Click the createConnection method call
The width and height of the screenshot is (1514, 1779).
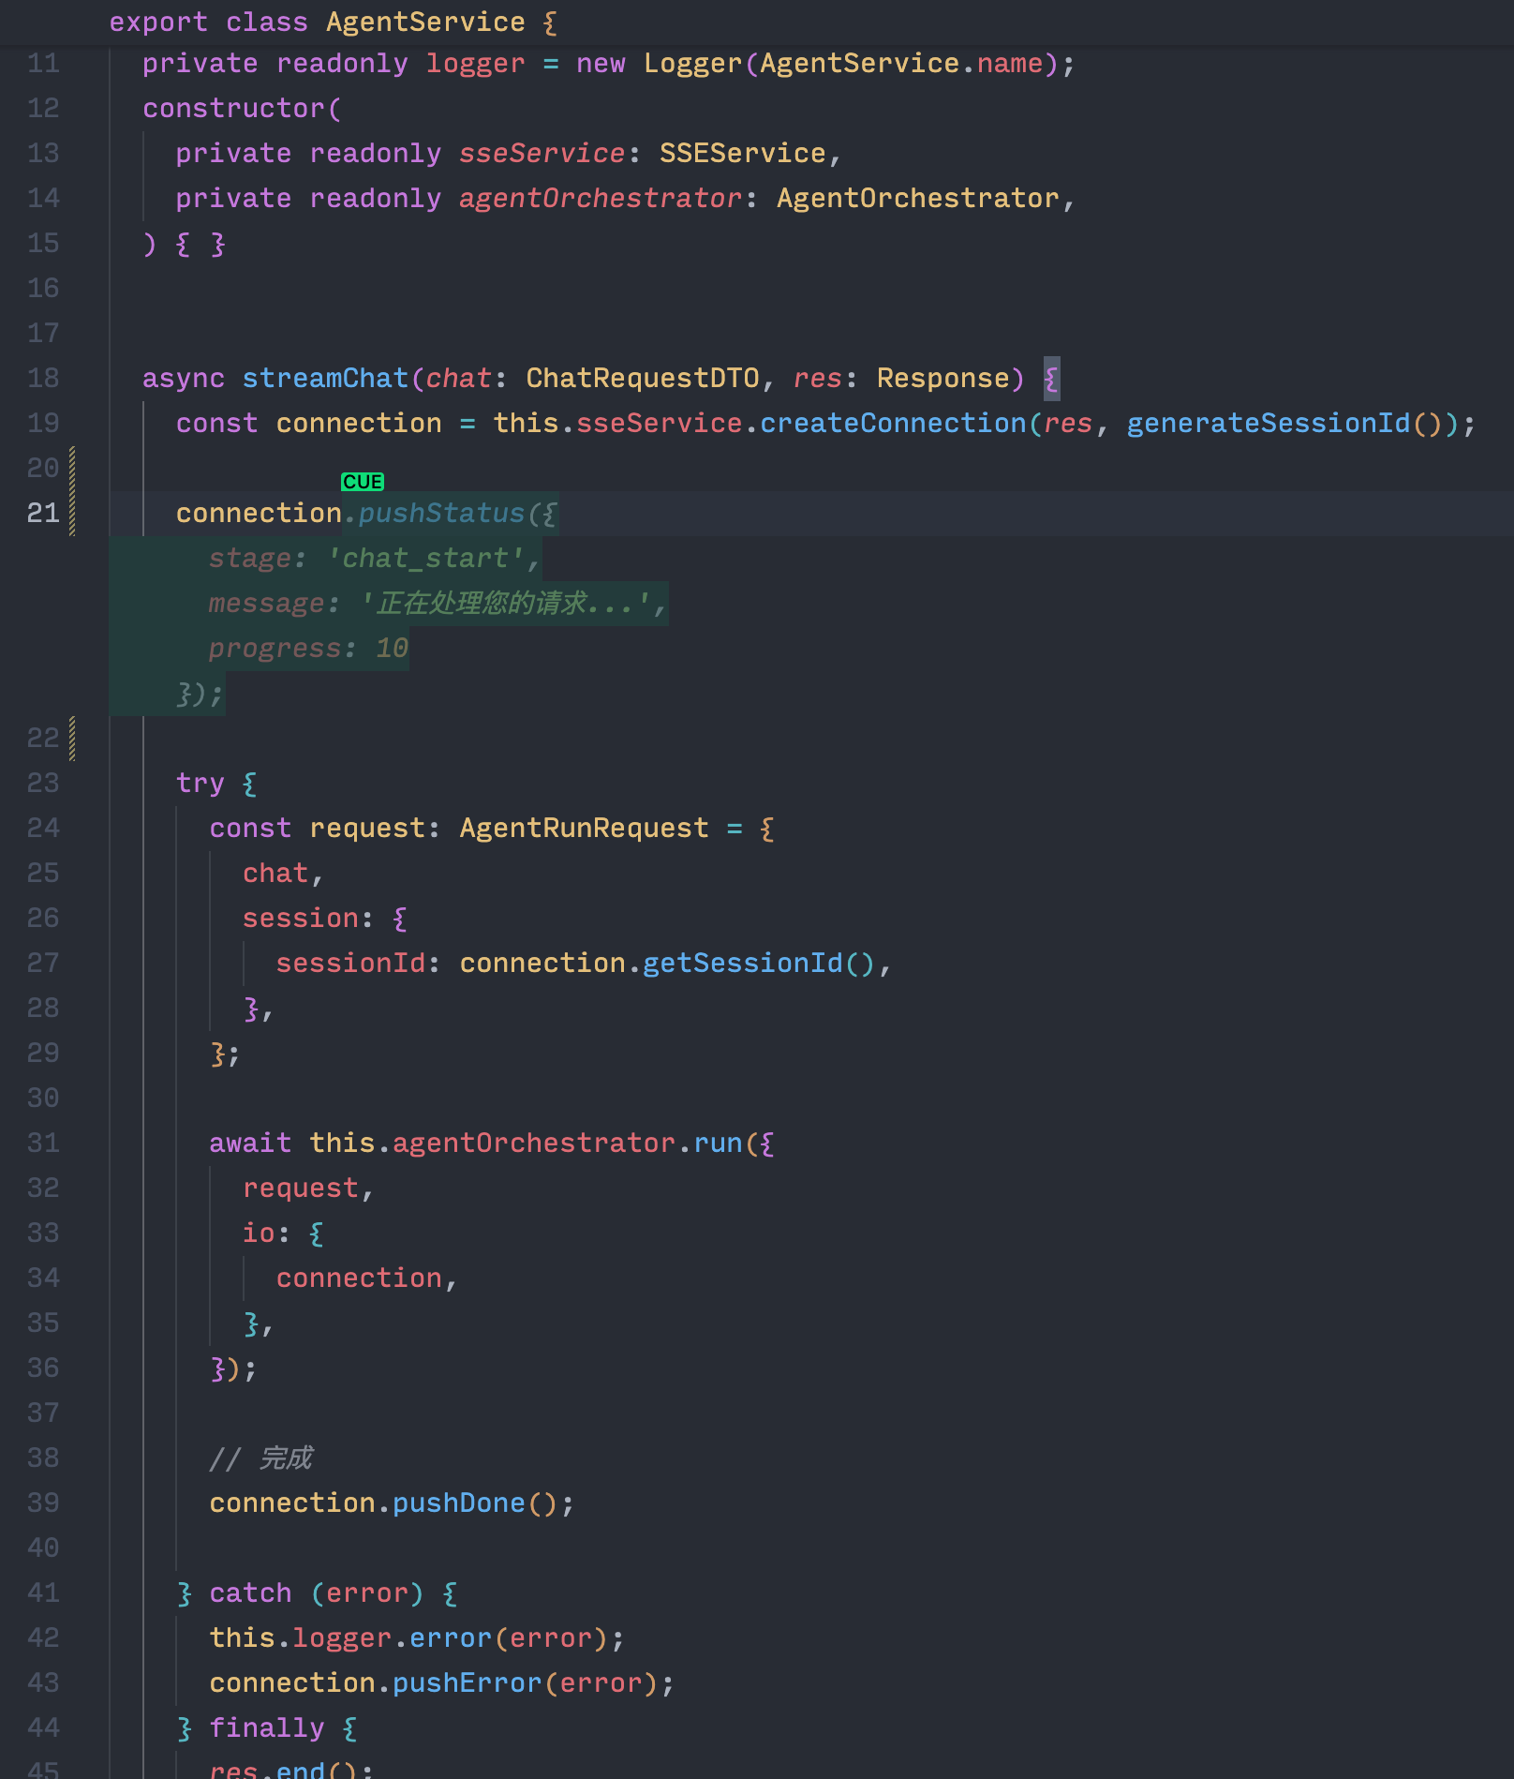892,423
